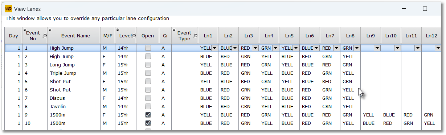Viewport: 446px width, 135px height.
Task: Click the Ln4 GRN cell for event 3
Action: pos(269,65)
